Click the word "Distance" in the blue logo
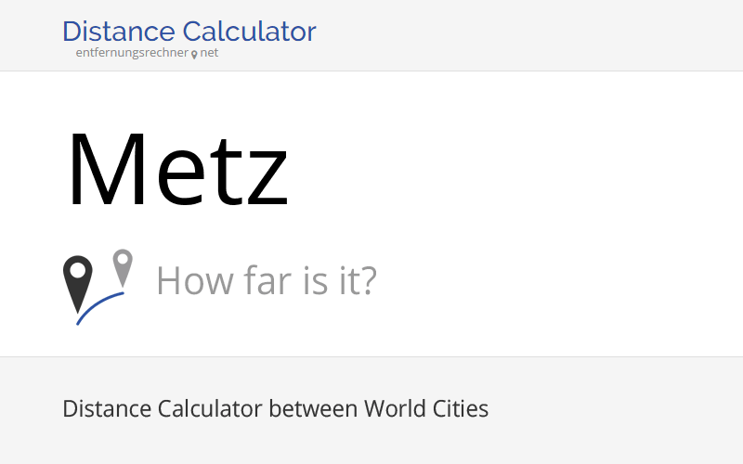This screenshot has width=743, height=464. click(119, 32)
